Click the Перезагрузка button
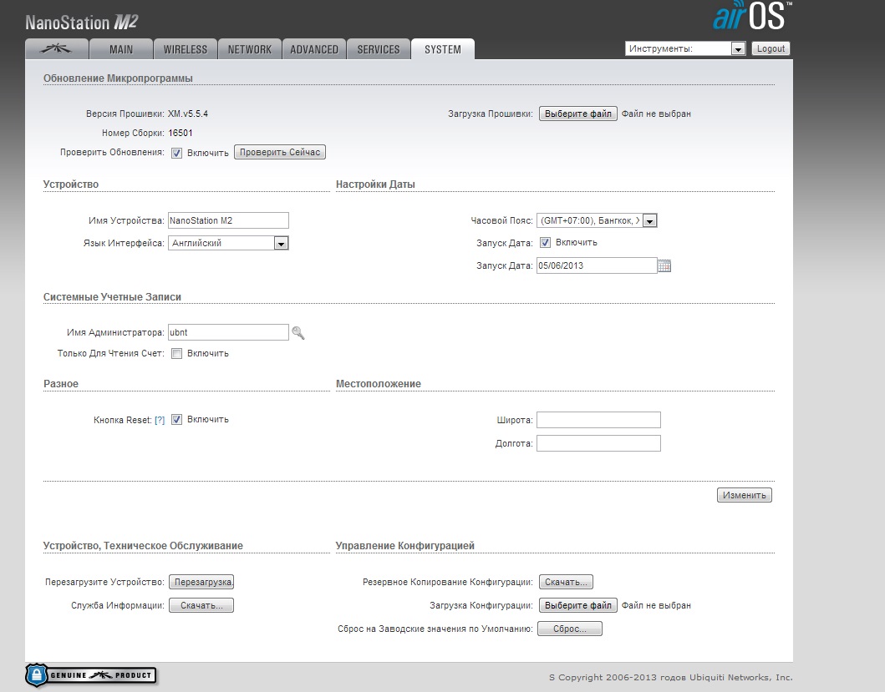The height and width of the screenshot is (692, 885). point(201,582)
